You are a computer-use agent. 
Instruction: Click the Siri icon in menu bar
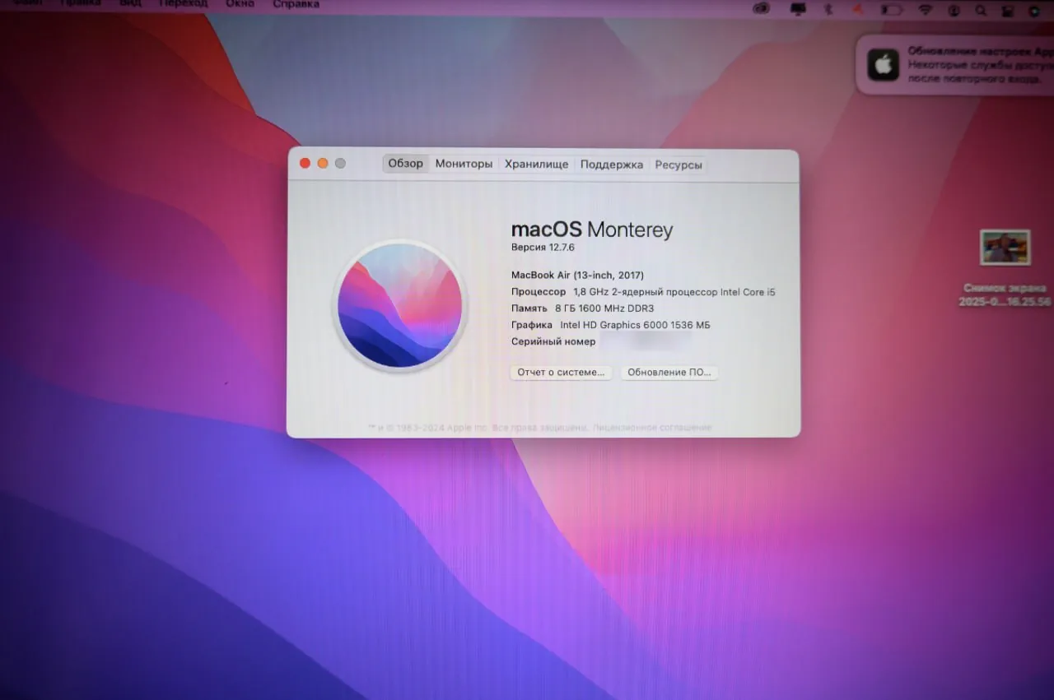tap(1035, 11)
